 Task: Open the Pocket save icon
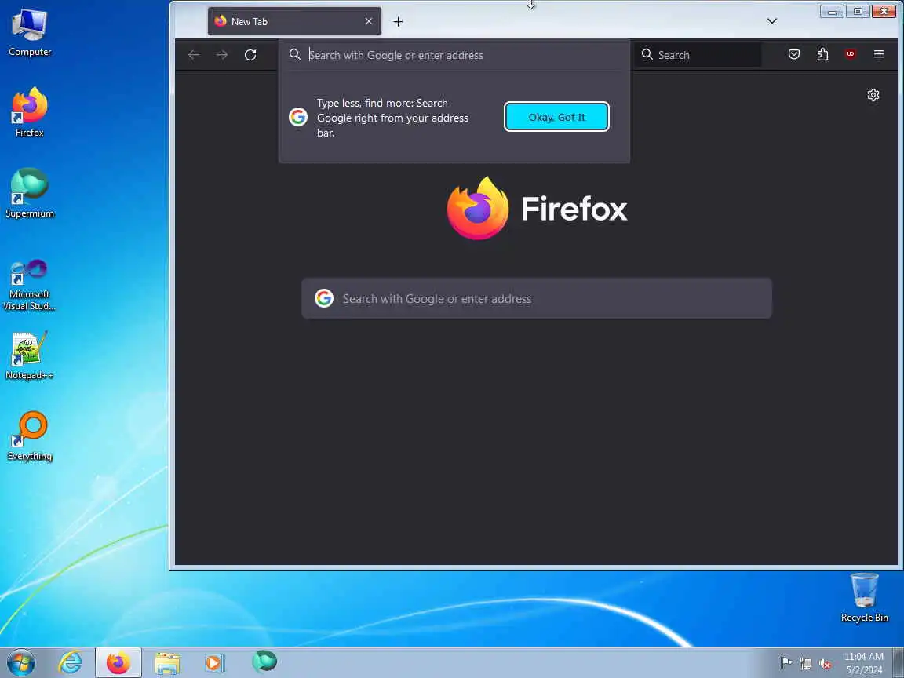point(794,54)
